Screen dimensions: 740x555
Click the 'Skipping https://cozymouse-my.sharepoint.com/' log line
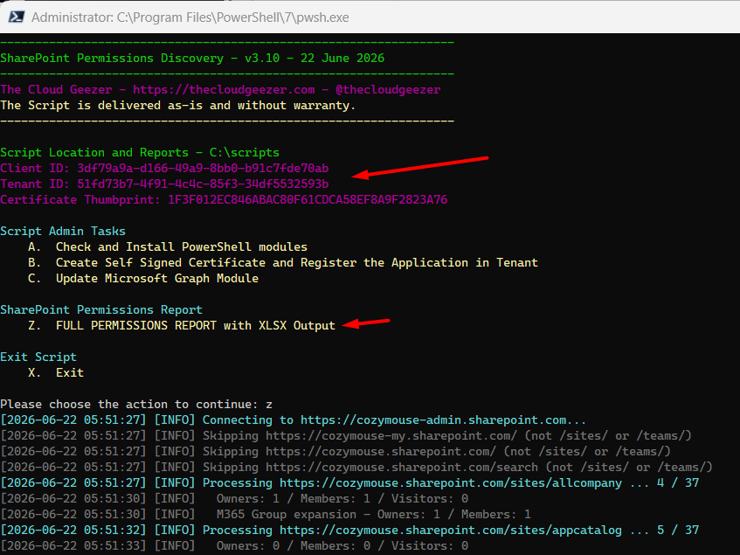pyautogui.click(x=346, y=435)
